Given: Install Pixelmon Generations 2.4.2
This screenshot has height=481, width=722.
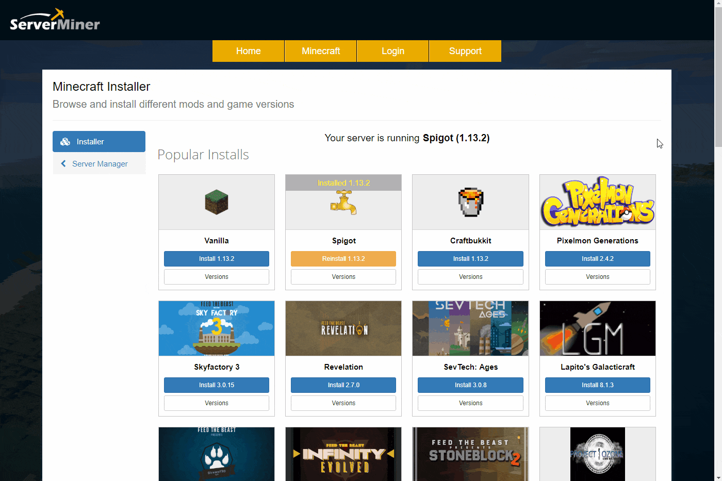Looking at the screenshot, I should tap(598, 259).
